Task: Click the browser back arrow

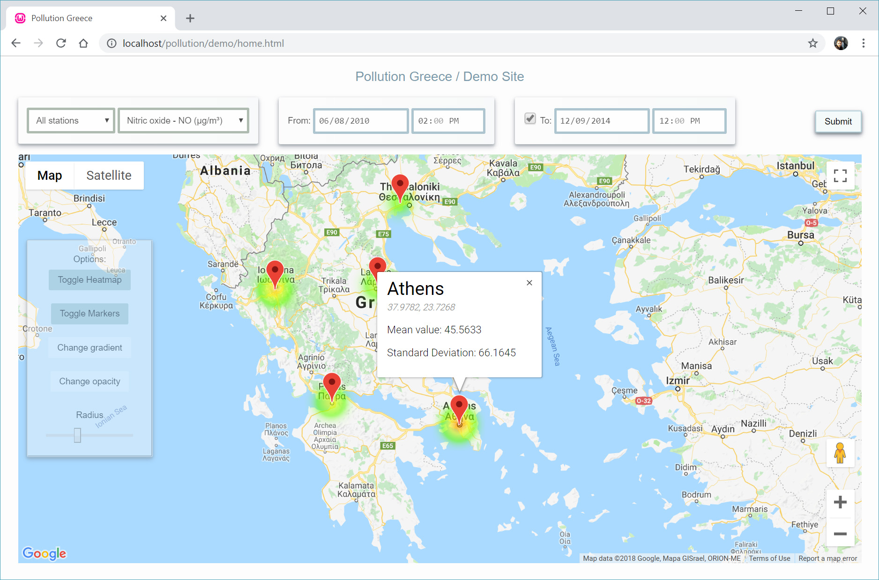Action: pos(16,43)
